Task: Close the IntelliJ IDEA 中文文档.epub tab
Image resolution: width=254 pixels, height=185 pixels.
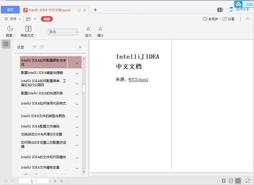Action: tap(85, 10)
